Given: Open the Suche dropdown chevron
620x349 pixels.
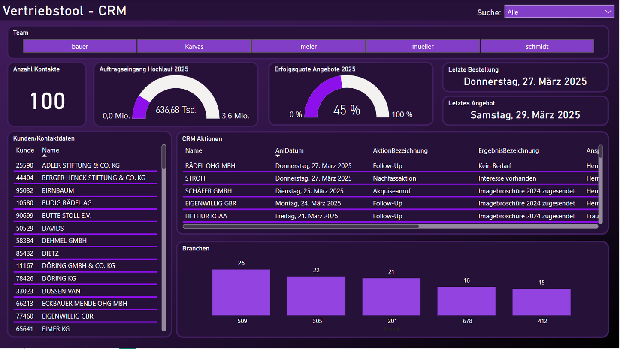Looking at the screenshot, I should (x=608, y=12).
